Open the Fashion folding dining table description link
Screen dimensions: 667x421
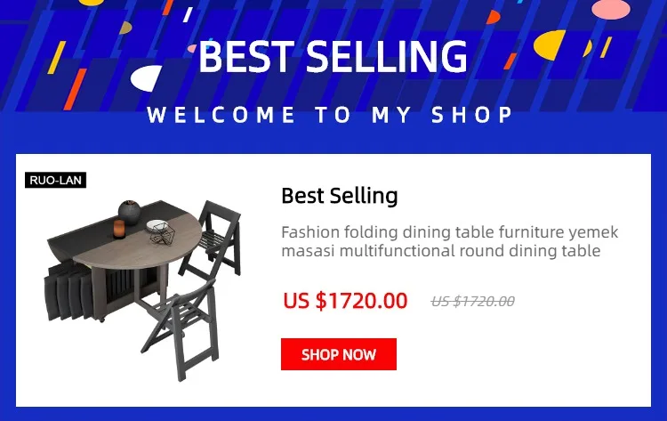click(450, 241)
